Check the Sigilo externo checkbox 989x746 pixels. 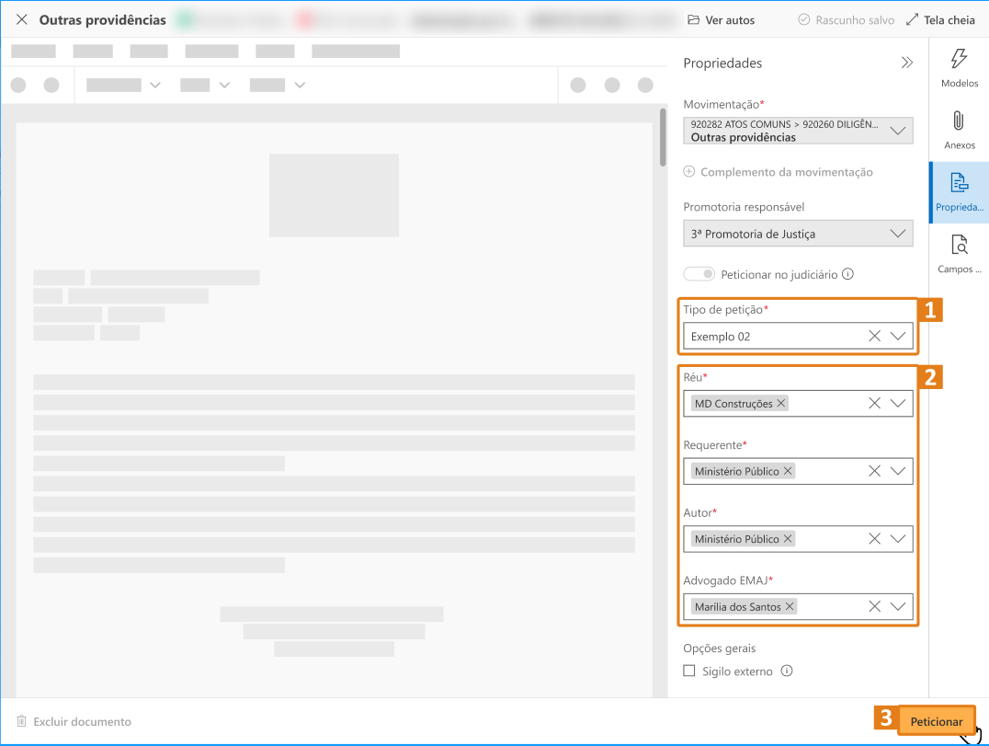coord(689,671)
